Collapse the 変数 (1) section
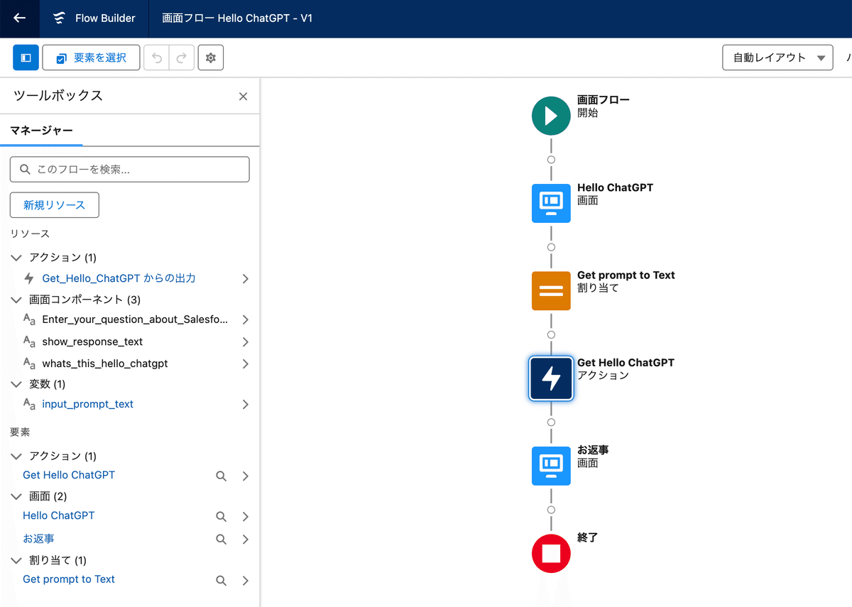The image size is (852, 607). pos(17,384)
